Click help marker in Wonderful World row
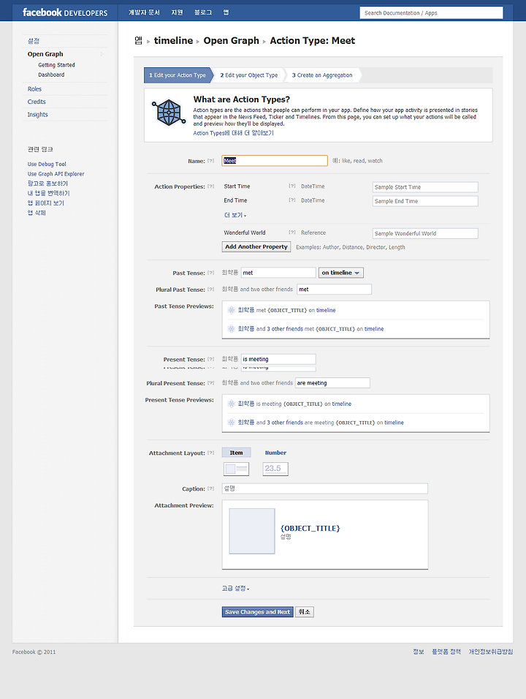The width and height of the screenshot is (526, 699). point(292,233)
